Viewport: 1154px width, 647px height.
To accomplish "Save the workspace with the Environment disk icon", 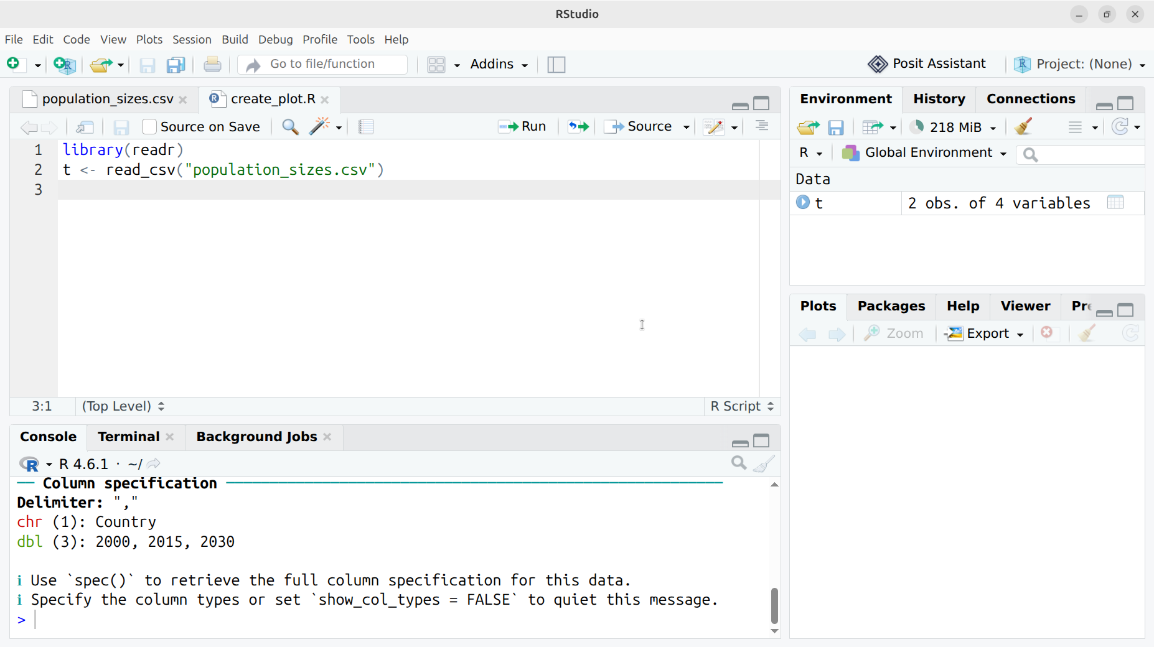I will (x=836, y=128).
